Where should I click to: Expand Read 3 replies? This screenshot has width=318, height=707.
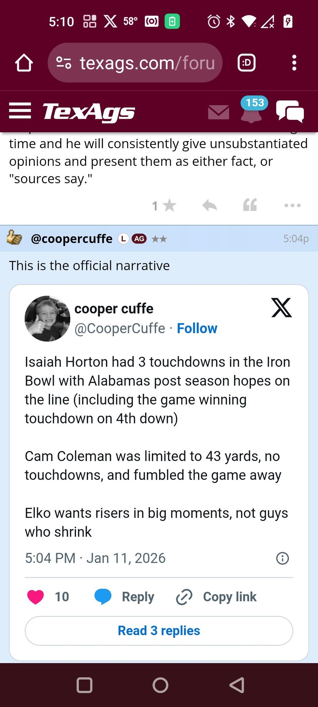[x=159, y=631]
